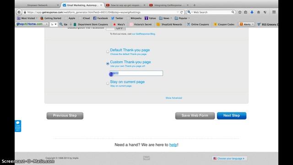
Task: Reload the page with the refresh icon
Action: (x=181, y=12)
